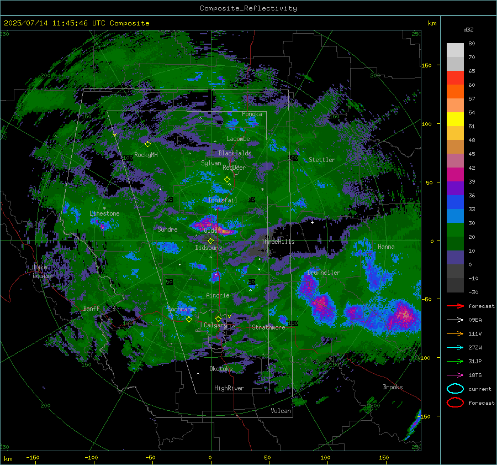Image resolution: width=497 pixels, height=465 pixels.
Task: Select the blue 36 dBZ color swatch
Action: (x=455, y=202)
